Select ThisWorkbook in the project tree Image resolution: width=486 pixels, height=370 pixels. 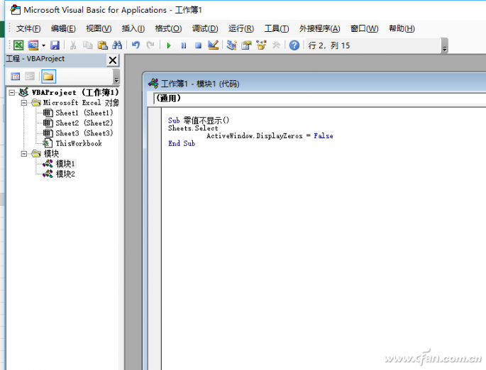[x=79, y=143]
